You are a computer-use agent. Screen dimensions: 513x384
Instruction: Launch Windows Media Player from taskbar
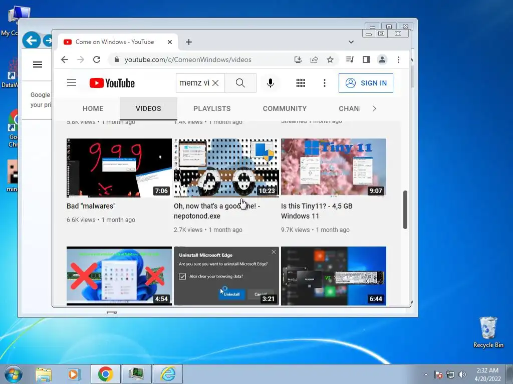tap(74, 374)
